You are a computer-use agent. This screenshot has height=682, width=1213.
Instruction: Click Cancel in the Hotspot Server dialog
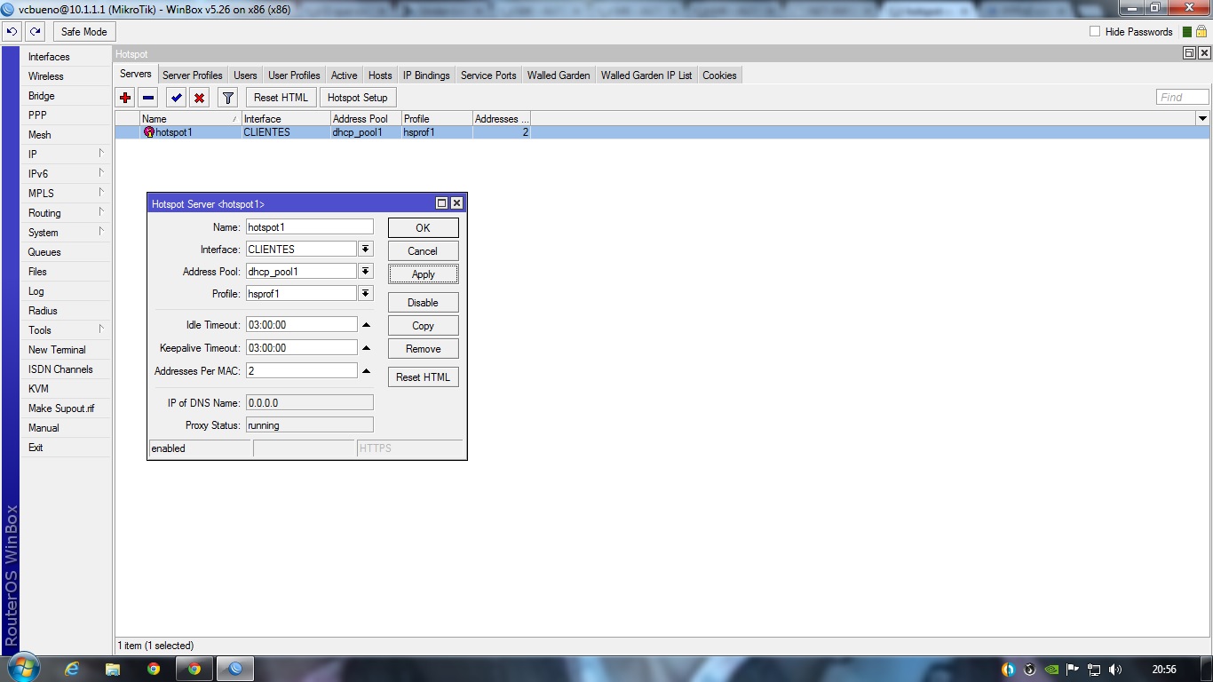423,251
